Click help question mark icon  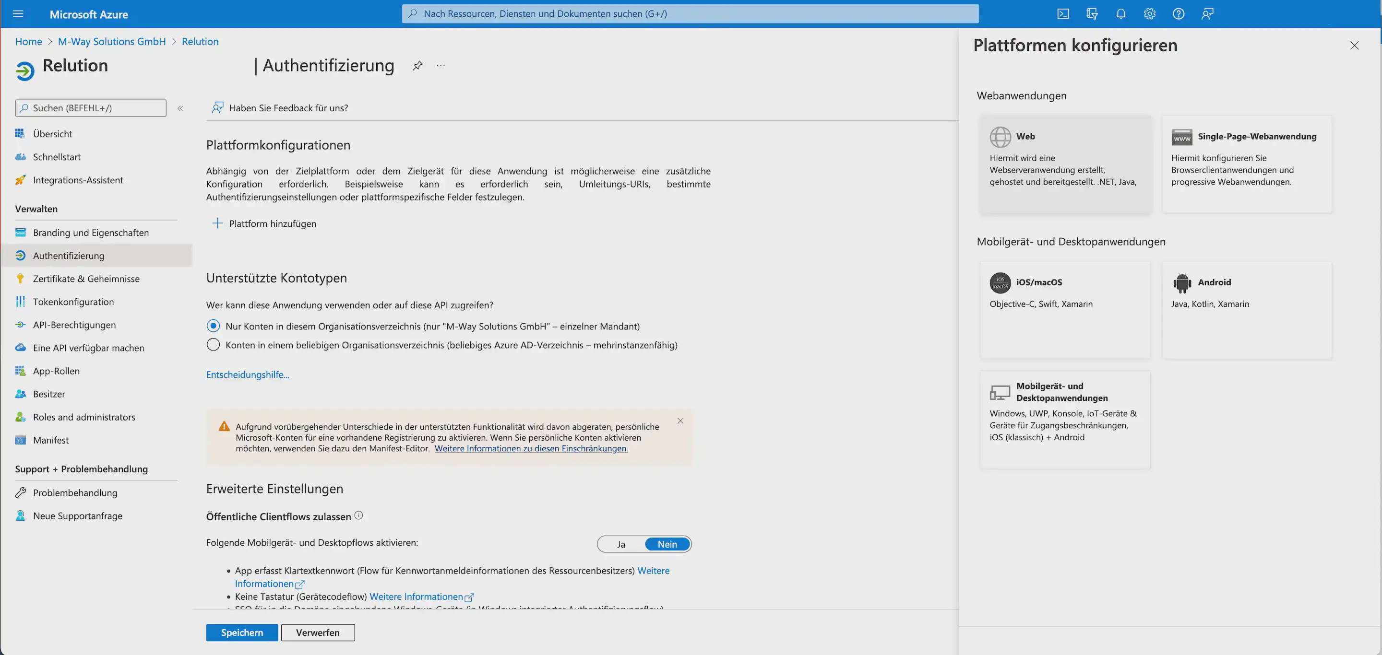[x=1178, y=14]
